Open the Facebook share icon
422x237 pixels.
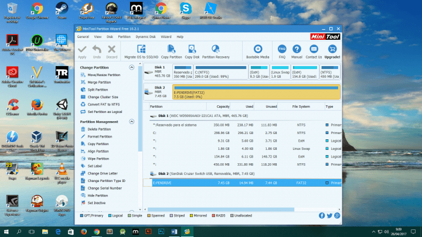pyautogui.click(x=322, y=216)
